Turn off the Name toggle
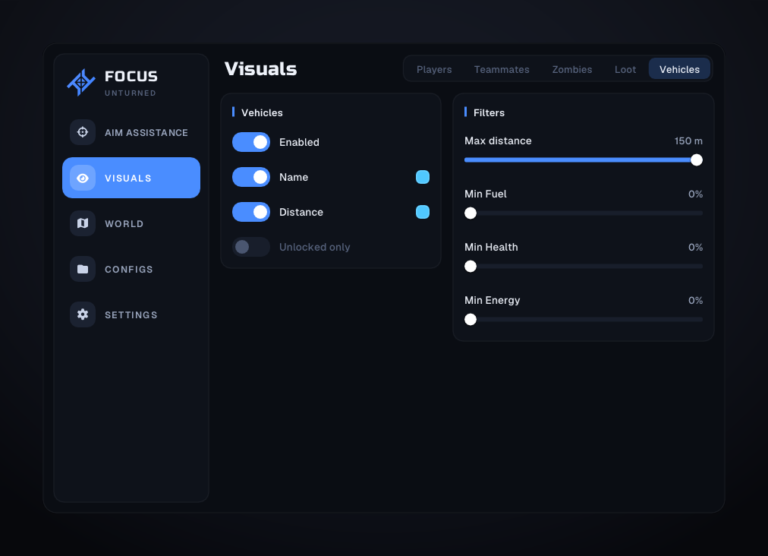Screen dimensions: 768x556 click(251, 177)
